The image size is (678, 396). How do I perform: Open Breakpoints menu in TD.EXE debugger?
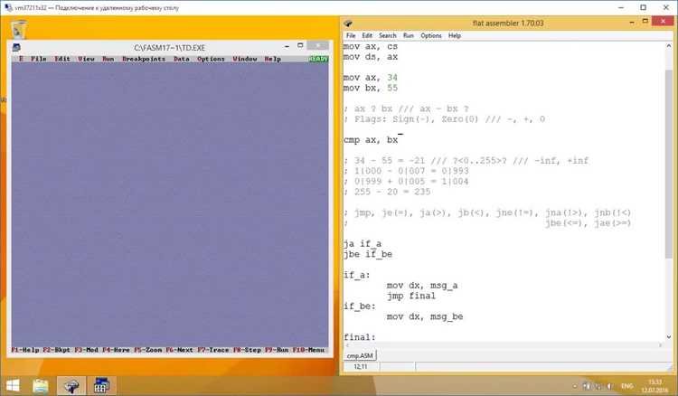tap(144, 59)
